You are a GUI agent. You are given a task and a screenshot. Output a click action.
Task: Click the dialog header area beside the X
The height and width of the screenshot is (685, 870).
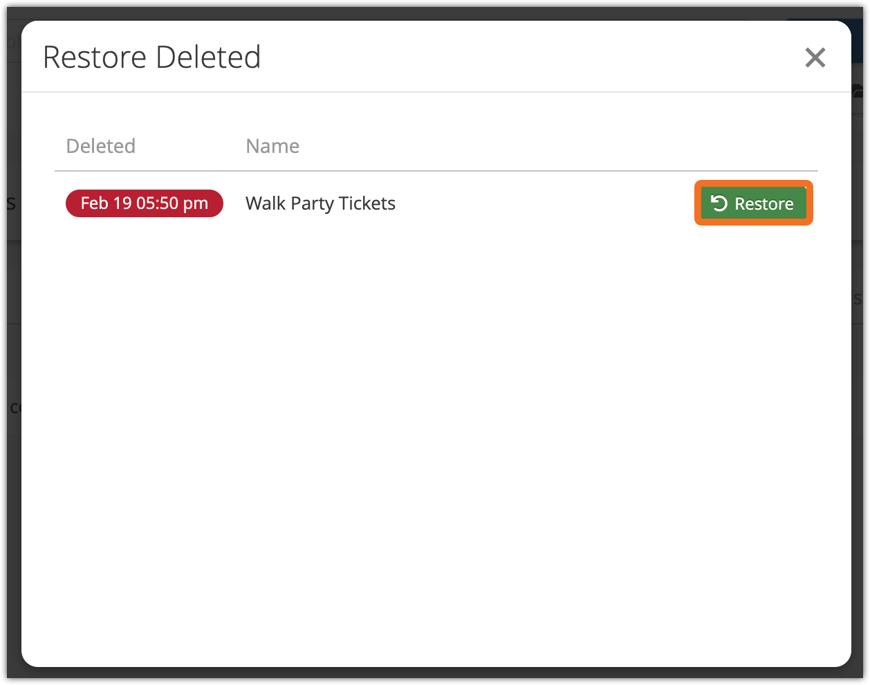553,57
